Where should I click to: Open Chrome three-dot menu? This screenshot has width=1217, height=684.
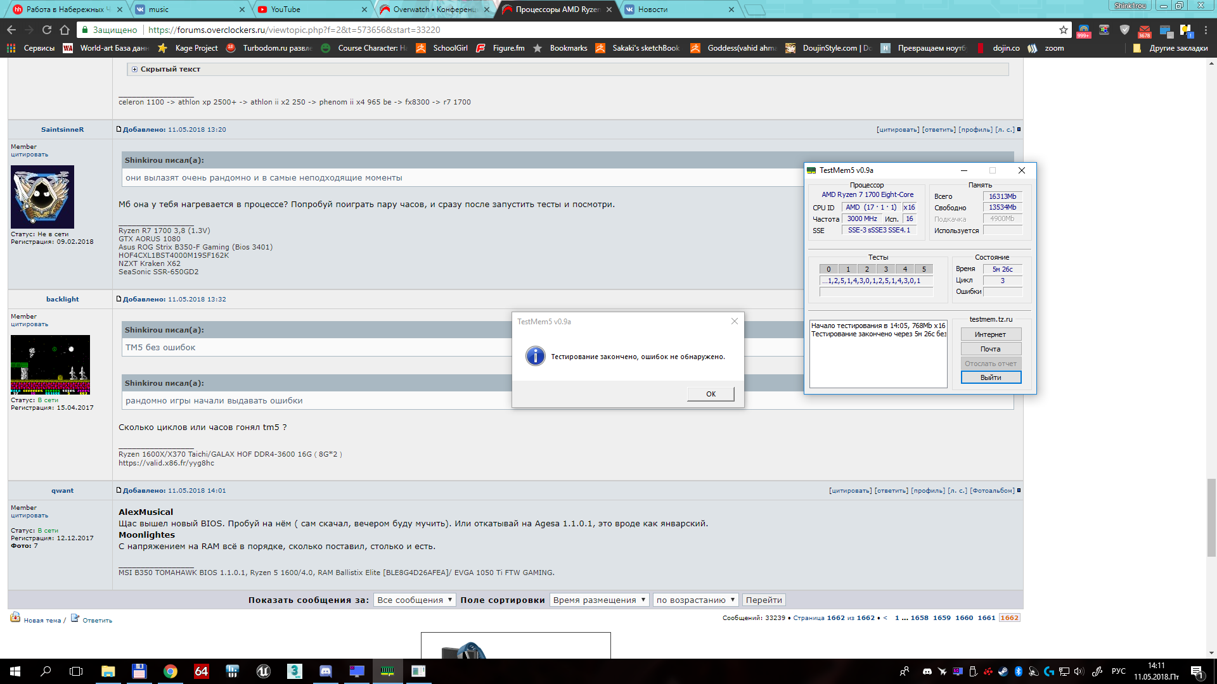pos(1206,30)
